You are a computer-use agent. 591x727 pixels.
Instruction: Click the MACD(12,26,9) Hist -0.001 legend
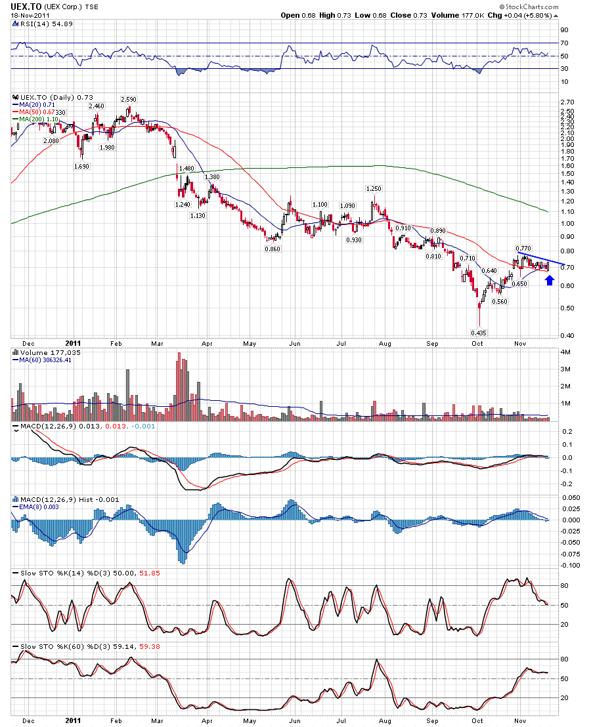point(70,500)
